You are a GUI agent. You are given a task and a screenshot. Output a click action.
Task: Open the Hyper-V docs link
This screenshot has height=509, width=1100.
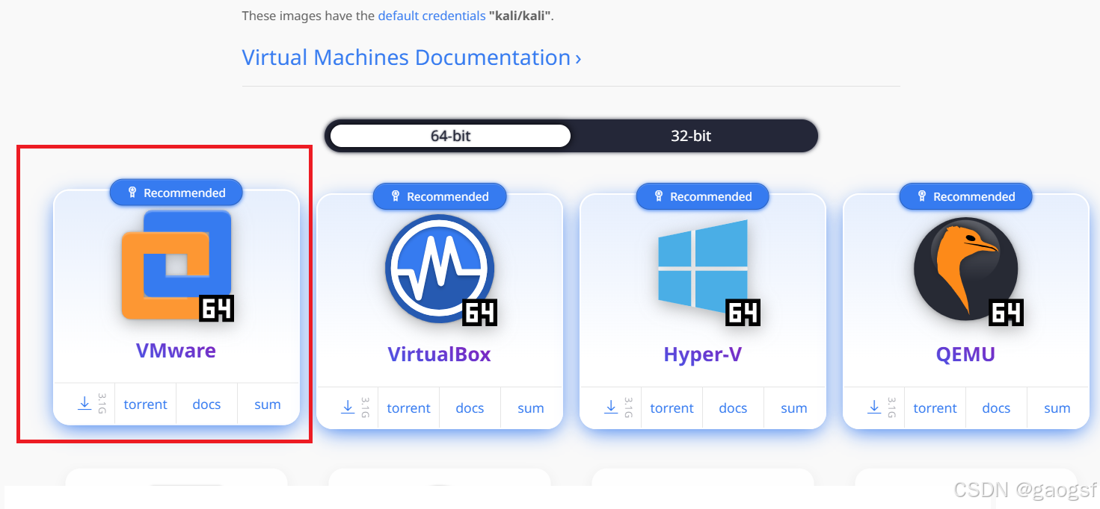pyautogui.click(x=733, y=408)
